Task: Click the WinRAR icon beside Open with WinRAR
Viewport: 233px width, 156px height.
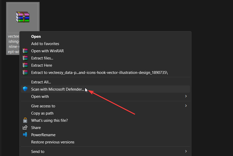Action: coord(25,51)
